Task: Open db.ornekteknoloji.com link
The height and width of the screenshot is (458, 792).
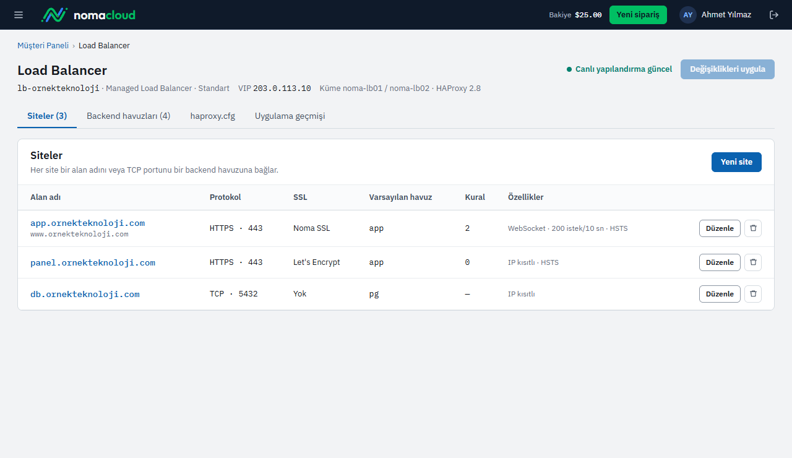Action: pos(85,295)
